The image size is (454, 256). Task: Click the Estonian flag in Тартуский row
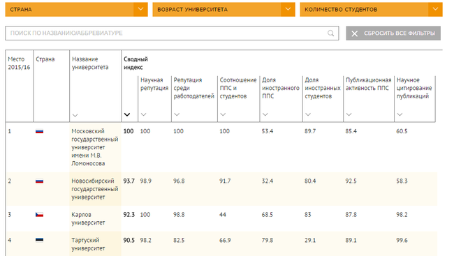(x=39, y=240)
